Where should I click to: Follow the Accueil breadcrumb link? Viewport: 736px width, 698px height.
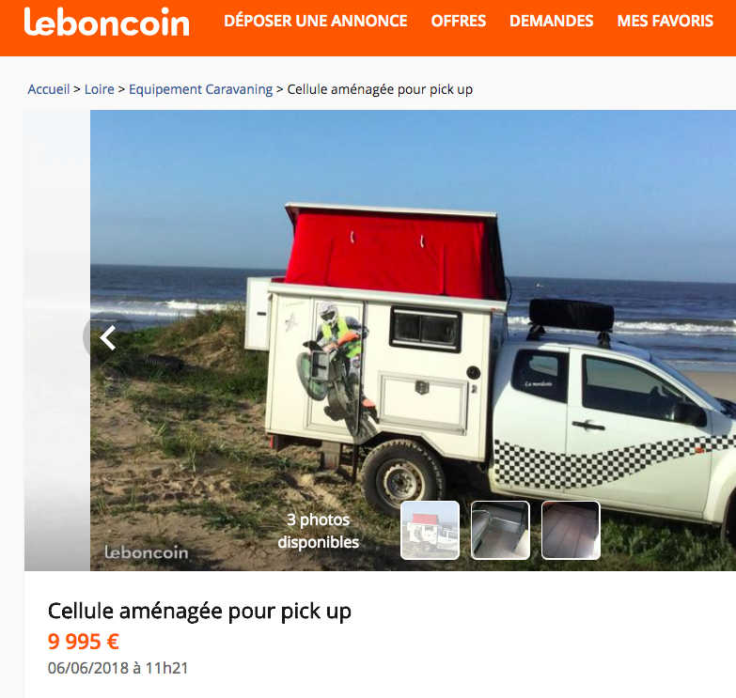click(49, 89)
